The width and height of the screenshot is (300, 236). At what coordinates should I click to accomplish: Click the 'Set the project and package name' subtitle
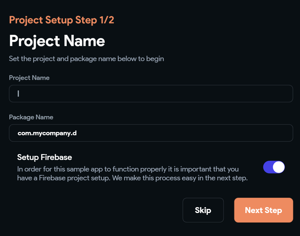pyautogui.click(x=86, y=59)
